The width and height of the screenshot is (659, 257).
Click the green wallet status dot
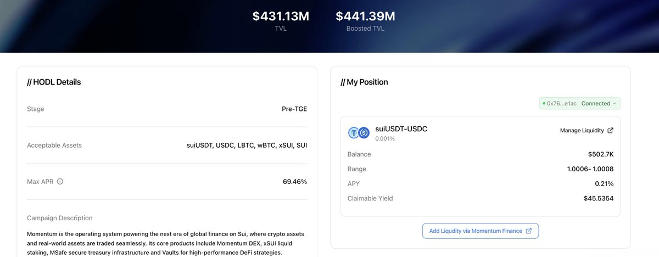pyautogui.click(x=544, y=103)
